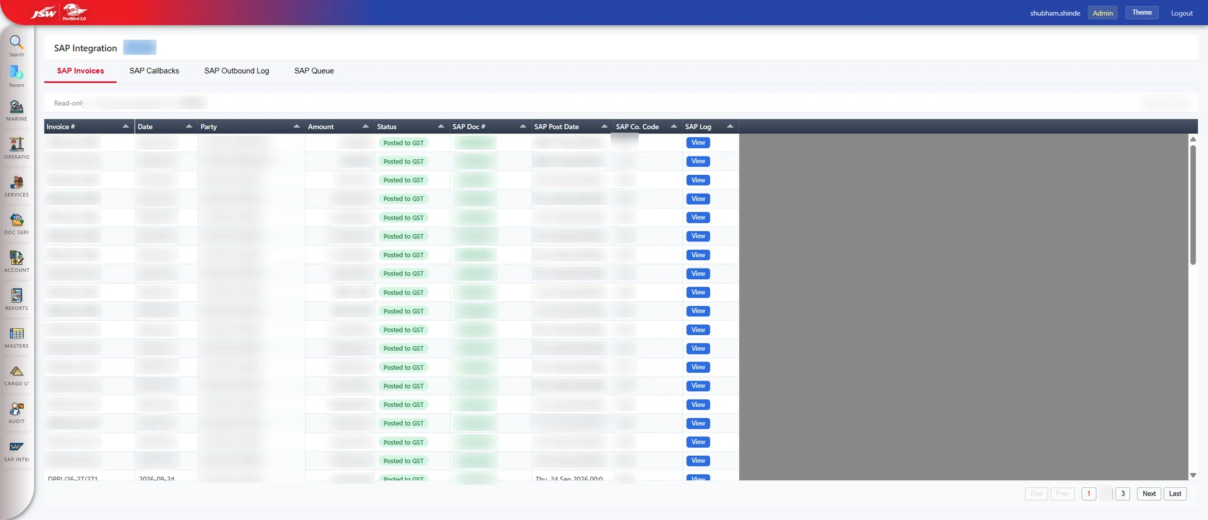This screenshot has height=520, width=1208.
Task: Sort by SAP Post Date arrow
Action: point(605,126)
